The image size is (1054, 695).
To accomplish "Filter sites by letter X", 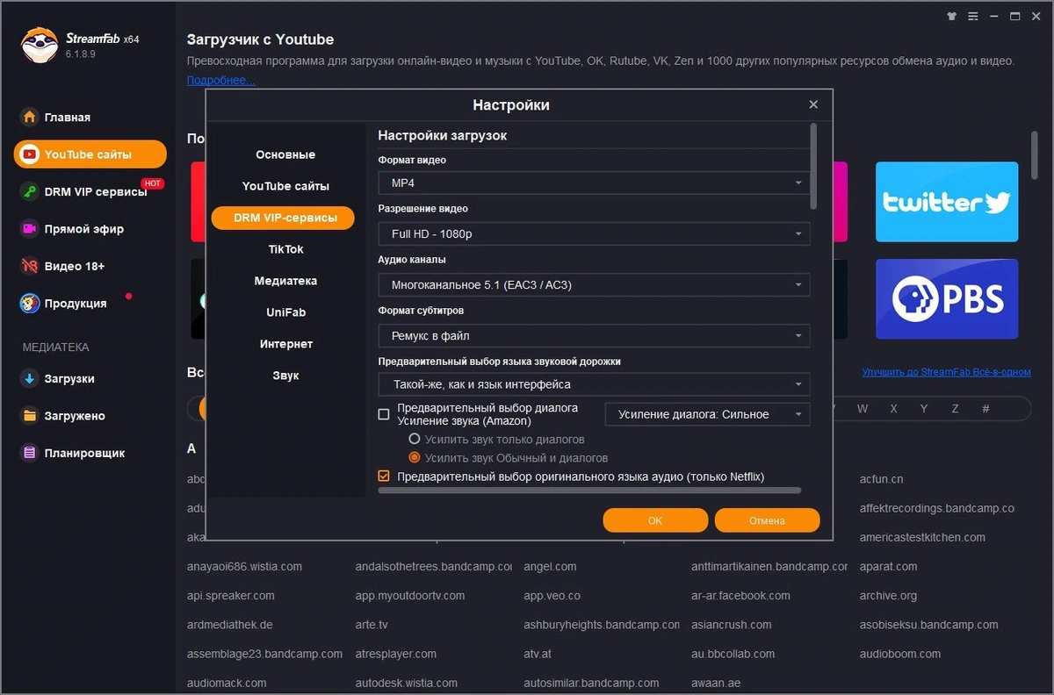I will click(x=894, y=409).
